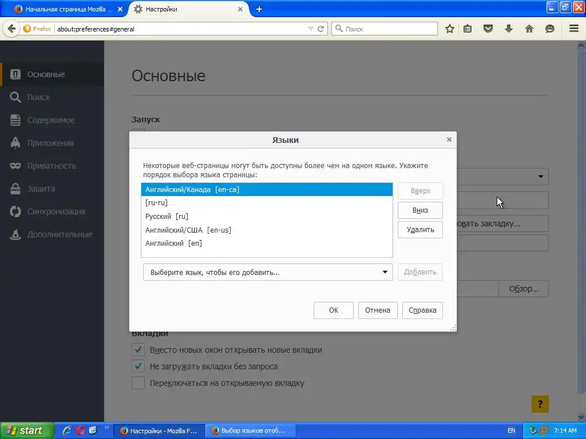Click the clock showing 7:14 AM
The image size is (586, 439).
tap(565, 430)
